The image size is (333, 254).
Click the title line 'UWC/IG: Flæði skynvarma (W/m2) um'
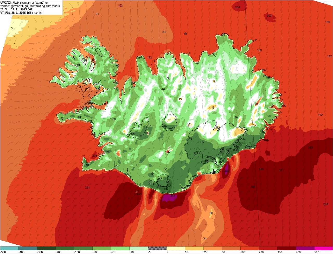coord(25,3)
